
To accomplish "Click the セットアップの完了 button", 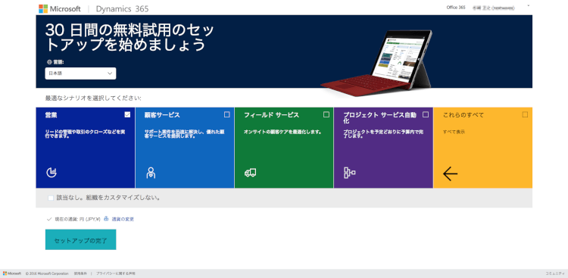I will 80,239.
